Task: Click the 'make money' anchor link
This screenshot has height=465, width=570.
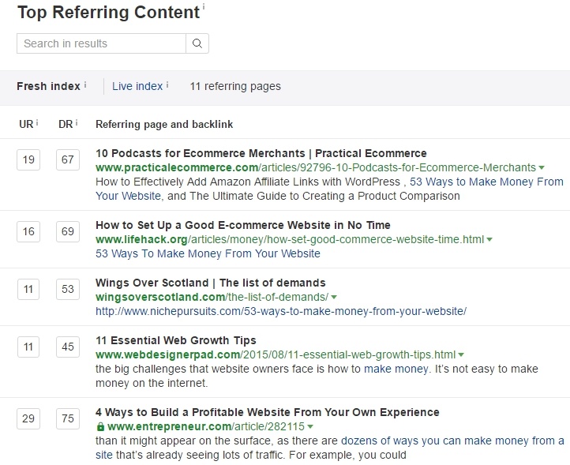Action: (396, 369)
